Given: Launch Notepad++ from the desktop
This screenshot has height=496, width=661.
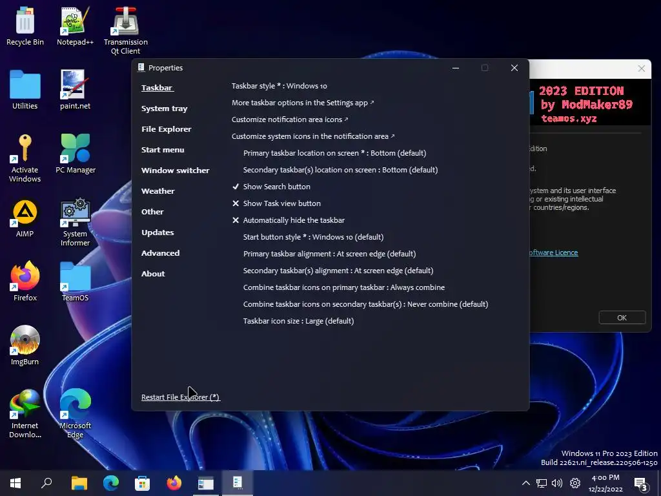Looking at the screenshot, I should coord(75,26).
